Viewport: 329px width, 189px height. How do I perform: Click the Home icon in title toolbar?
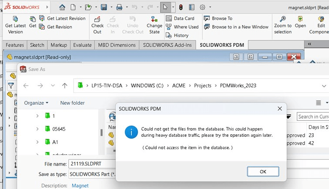pyautogui.click(x=62, y=7)
